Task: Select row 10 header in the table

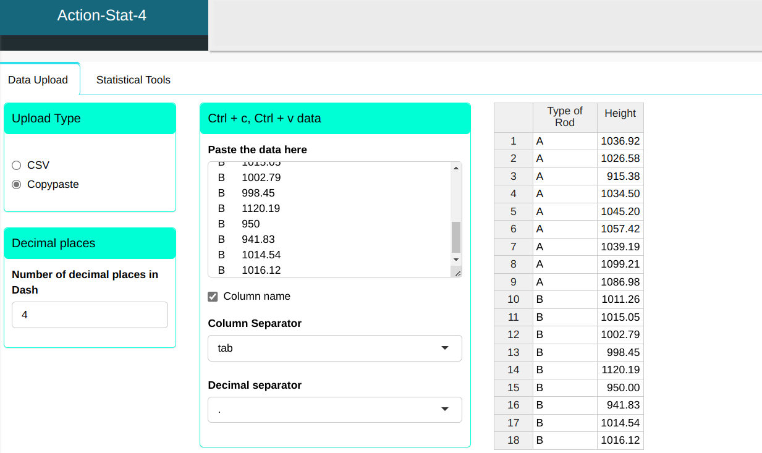Action: (x=513, y=299)
